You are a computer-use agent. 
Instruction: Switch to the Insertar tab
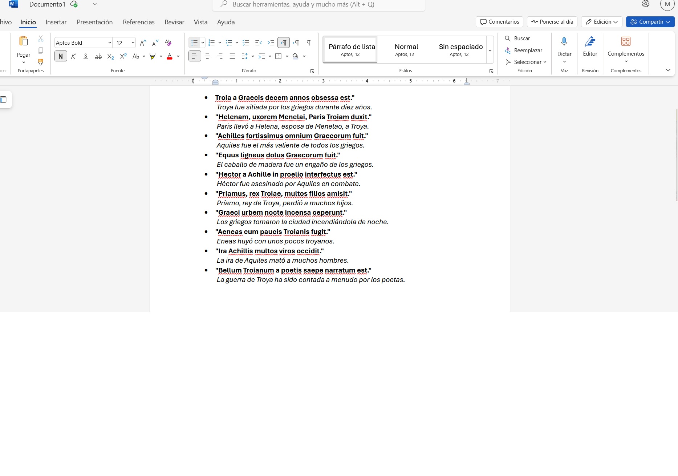[56, 22]
